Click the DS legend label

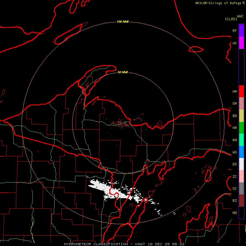[x=235, y=164]
